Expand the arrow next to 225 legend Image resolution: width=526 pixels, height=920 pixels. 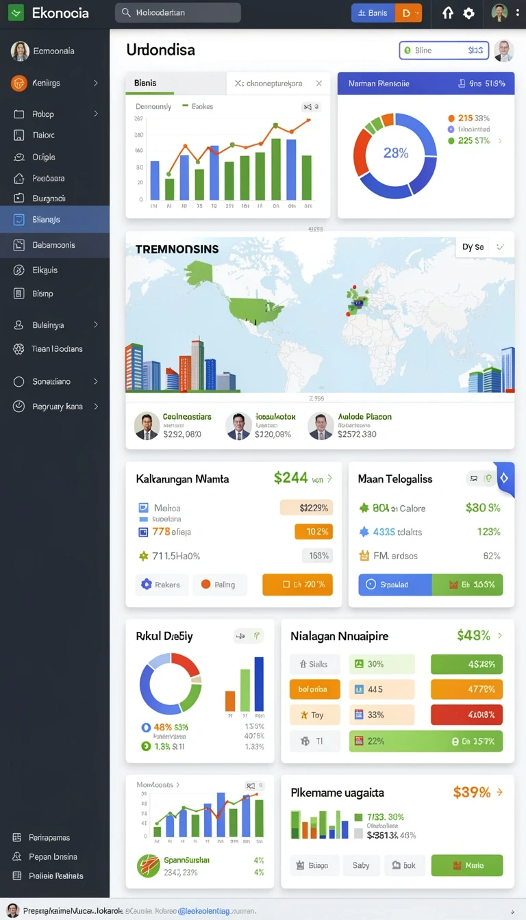[x=500, y=140]
